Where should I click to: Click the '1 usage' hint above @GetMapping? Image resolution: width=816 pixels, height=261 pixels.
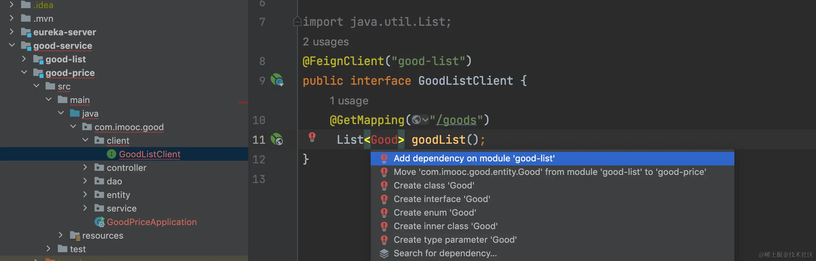click(x=349, y=101)
